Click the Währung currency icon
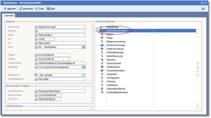Image resolution: width=211 pixels, height=118 pixels. coord(102,81)
